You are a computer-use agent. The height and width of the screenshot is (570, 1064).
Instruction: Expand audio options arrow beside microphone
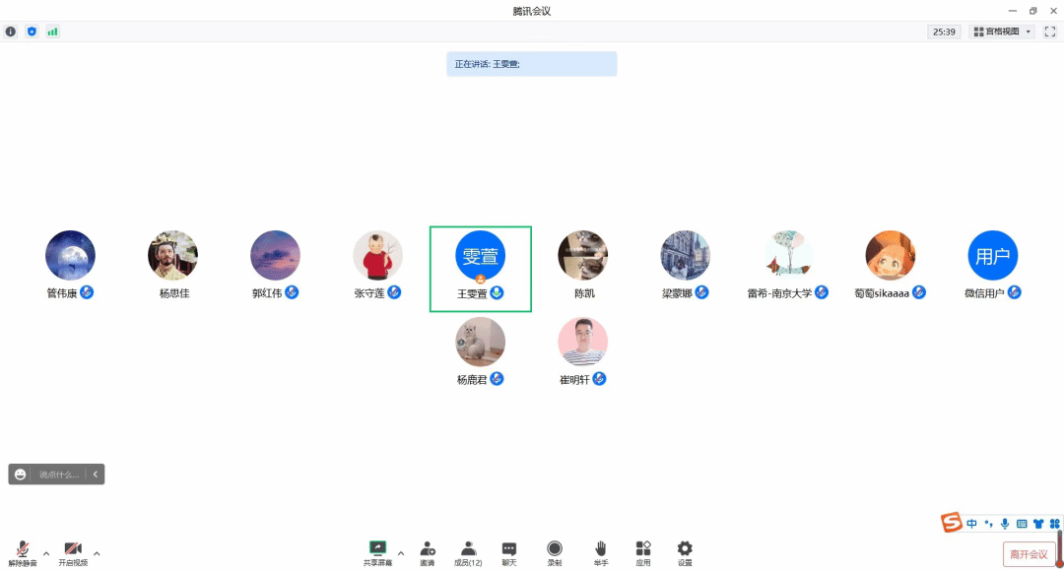[46, 553]
